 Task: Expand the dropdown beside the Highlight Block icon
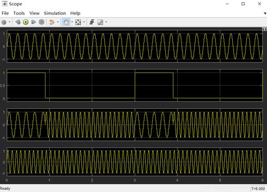[58, 22]
